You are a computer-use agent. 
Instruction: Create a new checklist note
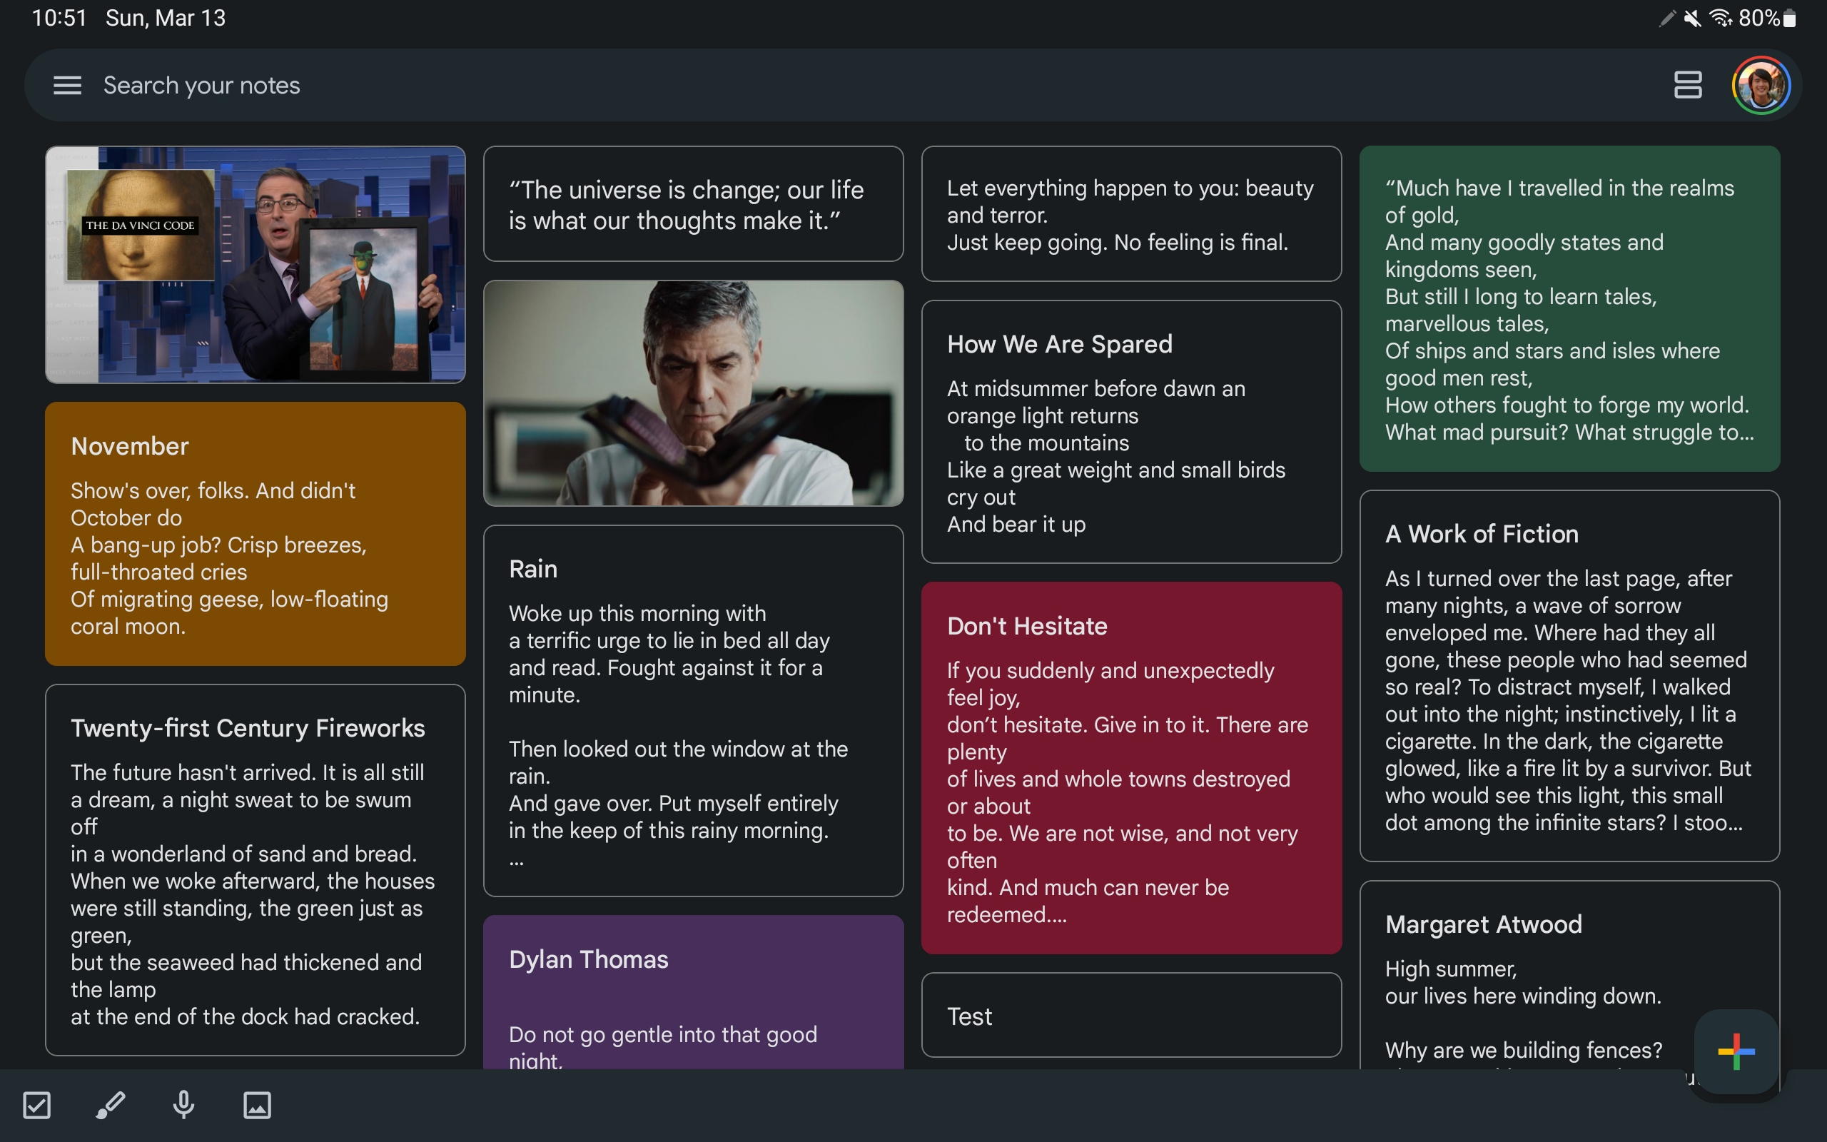click(37, 1105)
